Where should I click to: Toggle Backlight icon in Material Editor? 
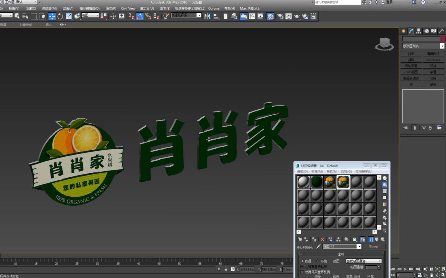[x=385, y=185]
